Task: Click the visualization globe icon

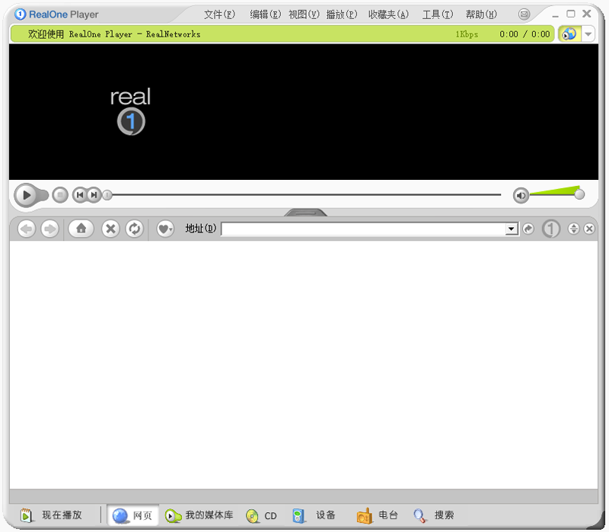Action: (569, 34)
